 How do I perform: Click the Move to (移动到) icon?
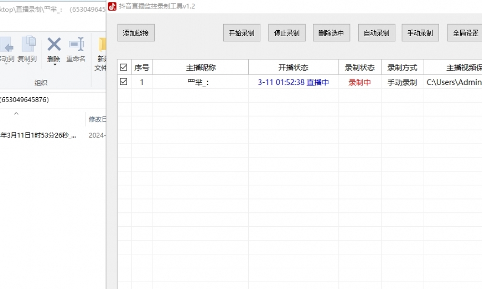pyautogui.click(x=6, y=45)
